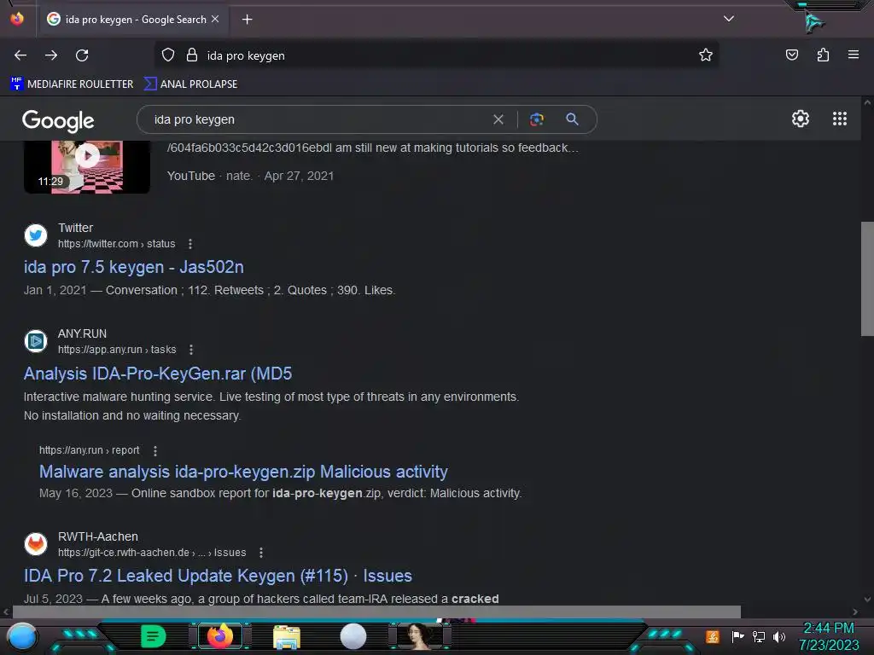Open taskbar clock showing 2:44 PM

[x=829, y=636]
